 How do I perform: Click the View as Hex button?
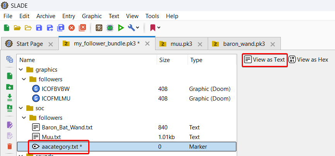[308, 60]
